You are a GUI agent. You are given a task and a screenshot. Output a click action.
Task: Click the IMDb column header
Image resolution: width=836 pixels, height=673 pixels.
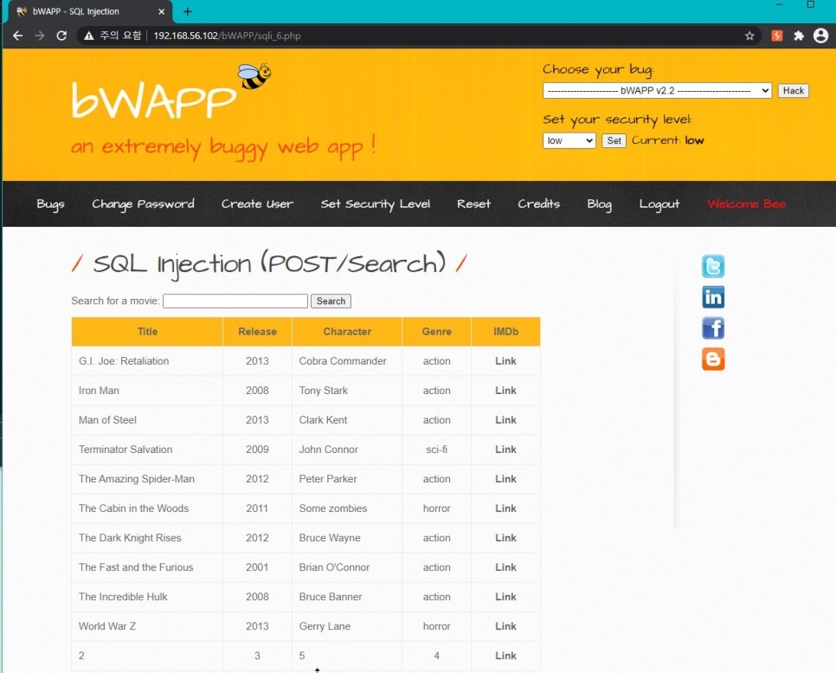(505, 332)
